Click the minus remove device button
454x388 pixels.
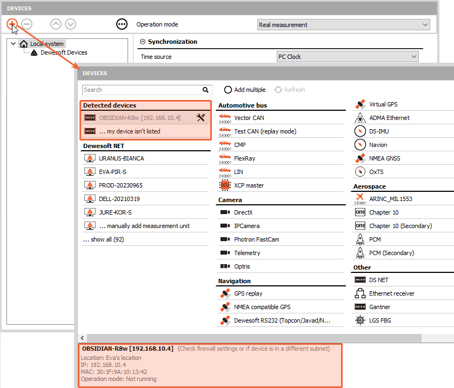coord(27,24)
